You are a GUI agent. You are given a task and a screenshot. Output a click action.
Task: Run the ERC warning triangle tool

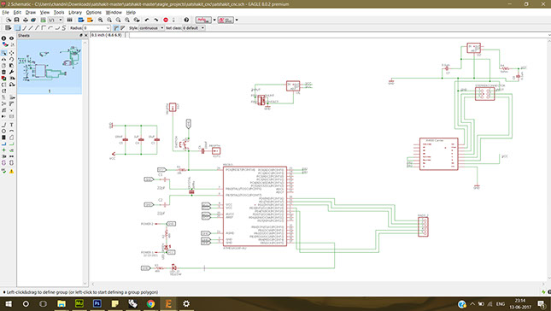12,171
